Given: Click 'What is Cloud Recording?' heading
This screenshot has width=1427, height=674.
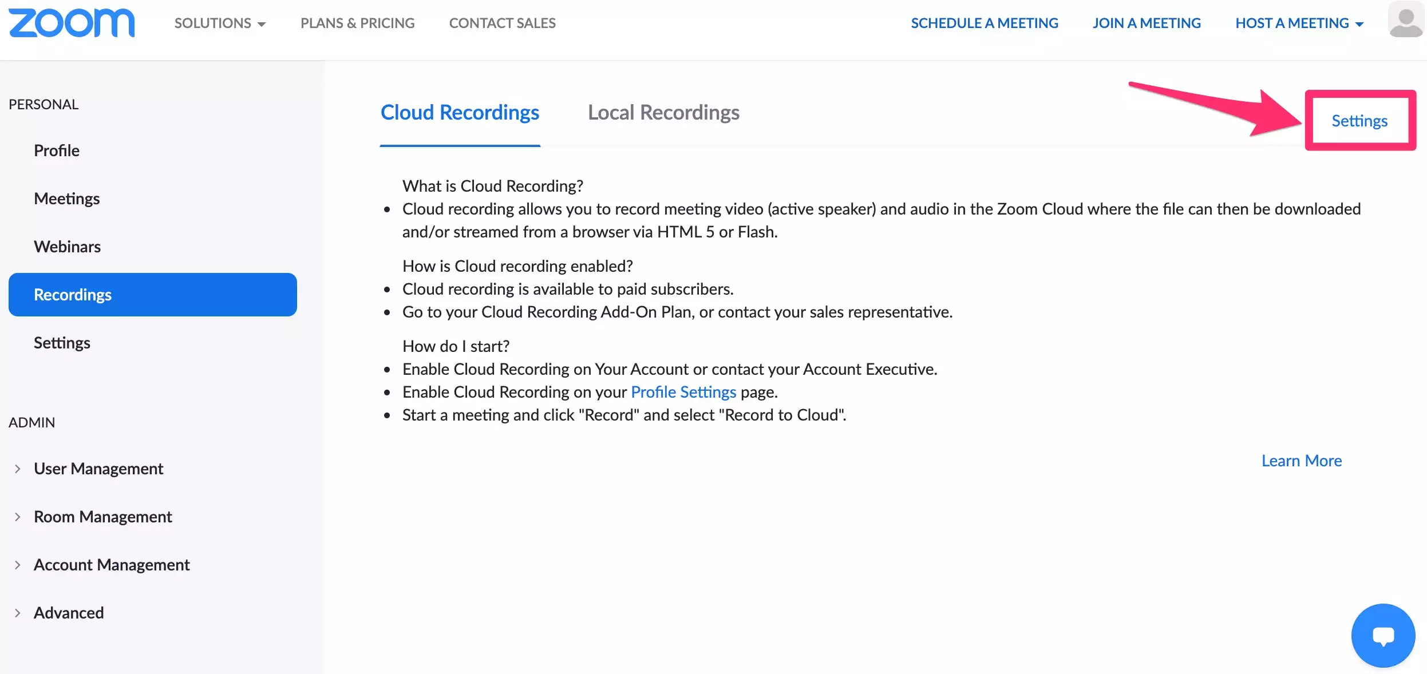Looking at the screenshot, I should 493,186.
